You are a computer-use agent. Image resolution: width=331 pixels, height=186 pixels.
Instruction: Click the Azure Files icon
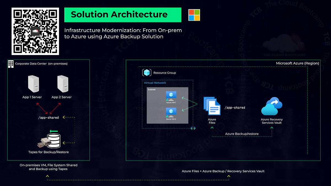212,106
